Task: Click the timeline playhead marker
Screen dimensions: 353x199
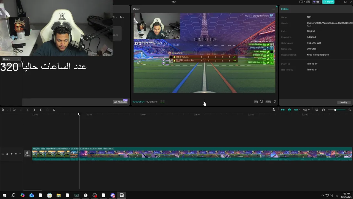Action: [79, 114]
